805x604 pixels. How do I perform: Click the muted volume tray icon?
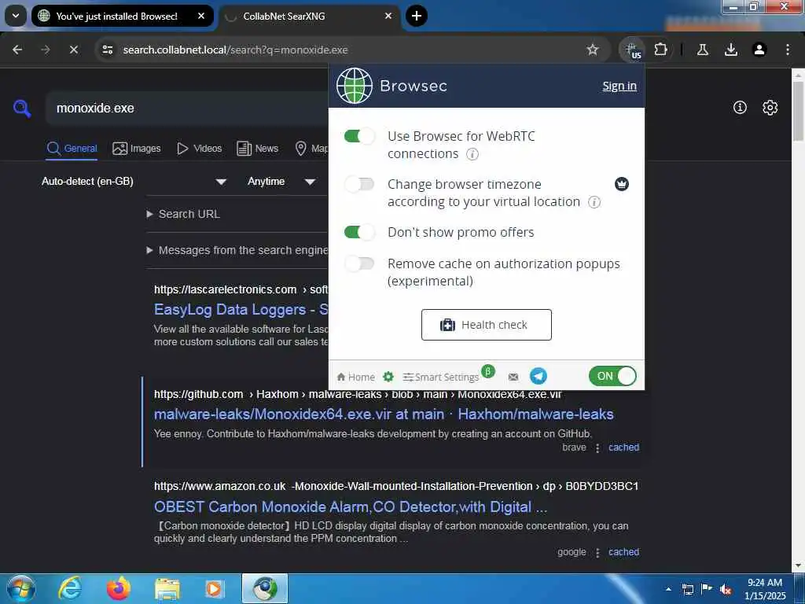pyautogui.click(x=726, y=590)
